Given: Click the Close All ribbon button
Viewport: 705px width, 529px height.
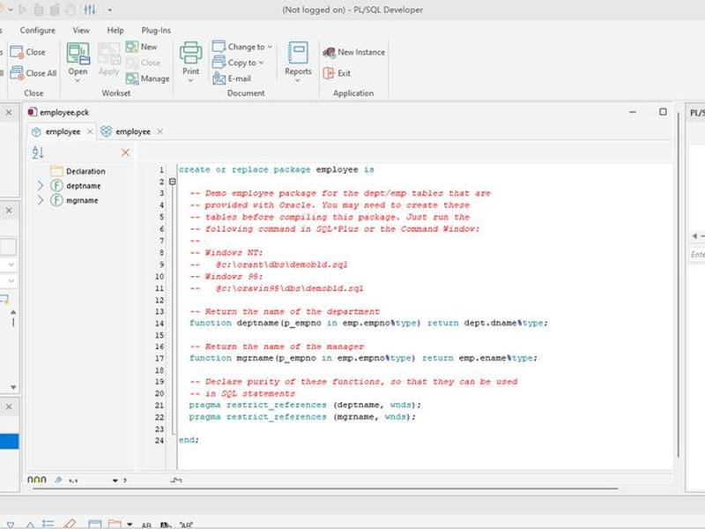Looking at the screenshot, I should click(x=33, y=73).
